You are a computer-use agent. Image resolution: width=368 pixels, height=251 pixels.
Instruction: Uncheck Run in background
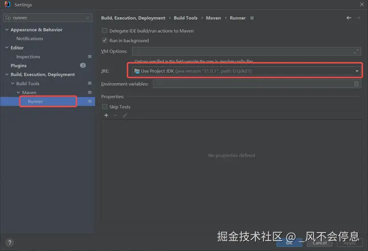pyautogui.click(x=105, y=40)
